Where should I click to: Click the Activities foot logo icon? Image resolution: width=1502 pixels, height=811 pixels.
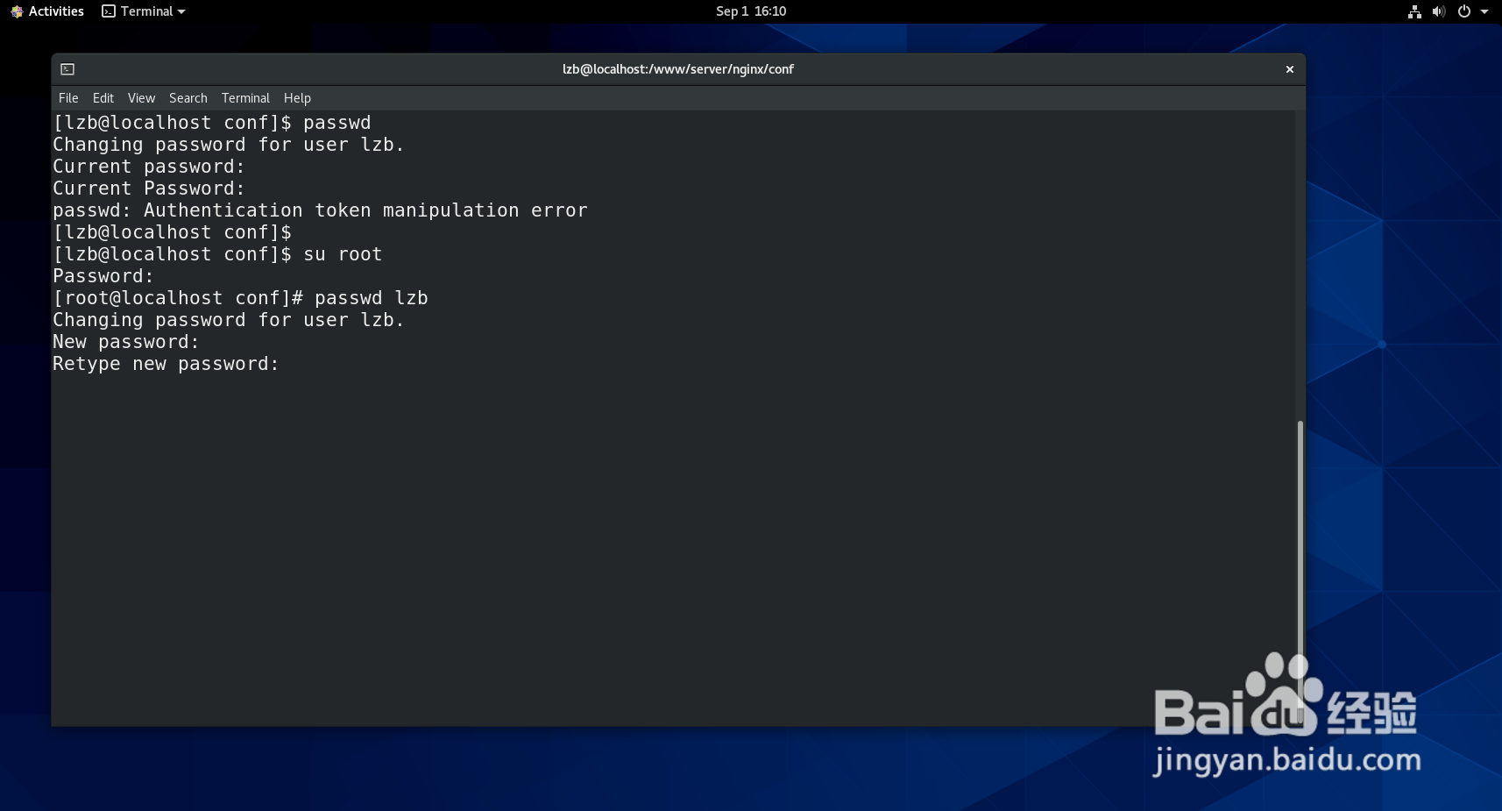pos(17,11)
